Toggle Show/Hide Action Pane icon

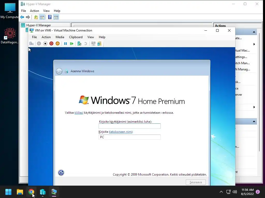tap(56, 17)
